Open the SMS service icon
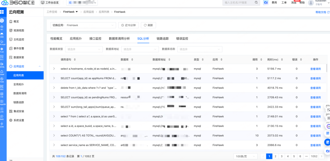Image resolution: width=330 pixels, height=161 pixels. 2,117
